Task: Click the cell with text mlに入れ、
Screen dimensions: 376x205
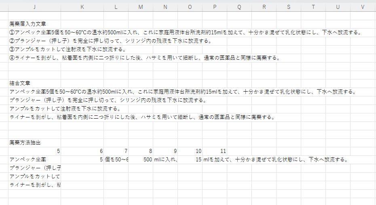Action: (x=165, y=159)
